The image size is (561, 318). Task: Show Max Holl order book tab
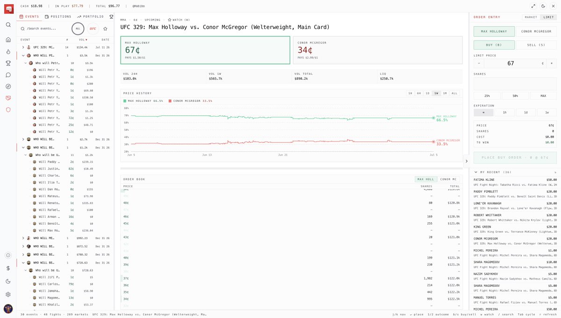point(426,179)
